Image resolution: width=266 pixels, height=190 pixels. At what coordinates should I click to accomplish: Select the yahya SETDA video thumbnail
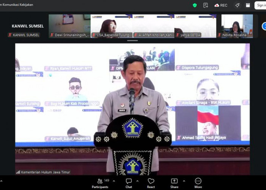195,26
